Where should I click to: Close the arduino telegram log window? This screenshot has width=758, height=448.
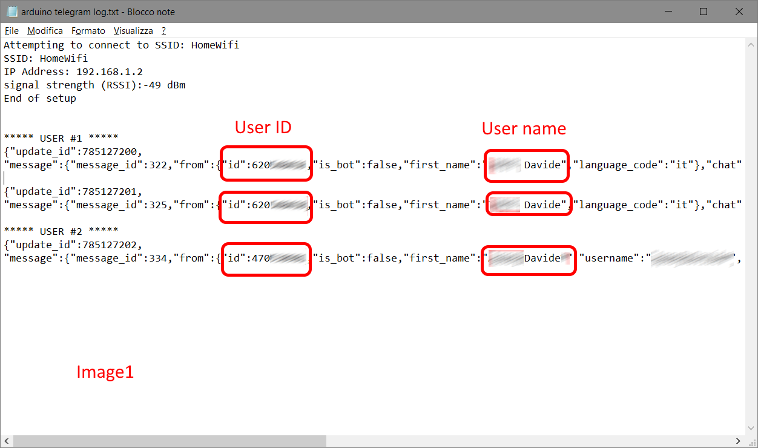point(739,12)
